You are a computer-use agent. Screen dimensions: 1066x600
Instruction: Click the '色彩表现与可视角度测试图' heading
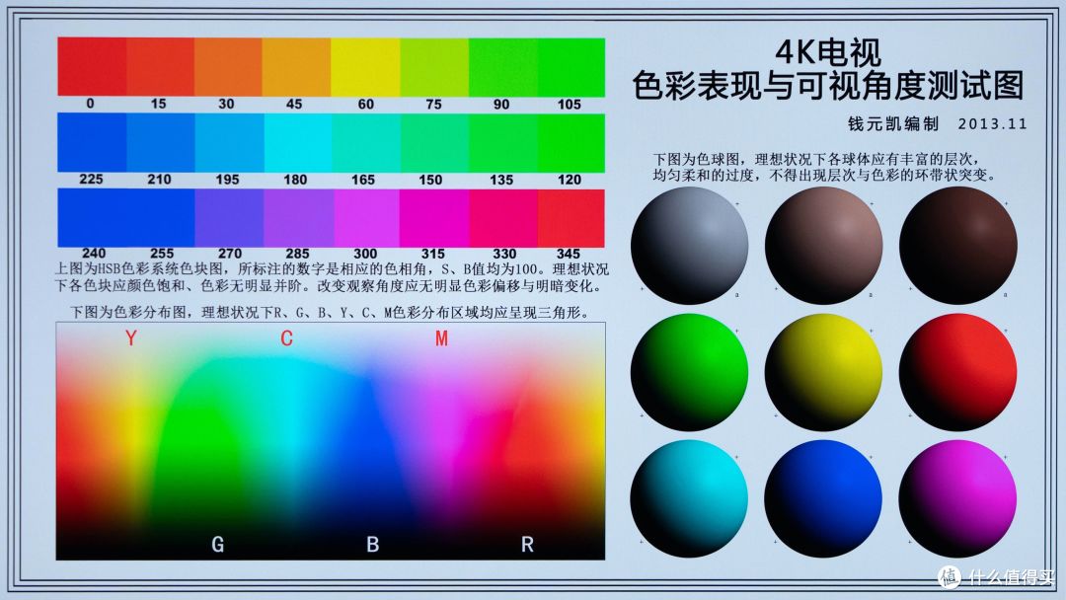pyautogui.click(x=828, y=85)
